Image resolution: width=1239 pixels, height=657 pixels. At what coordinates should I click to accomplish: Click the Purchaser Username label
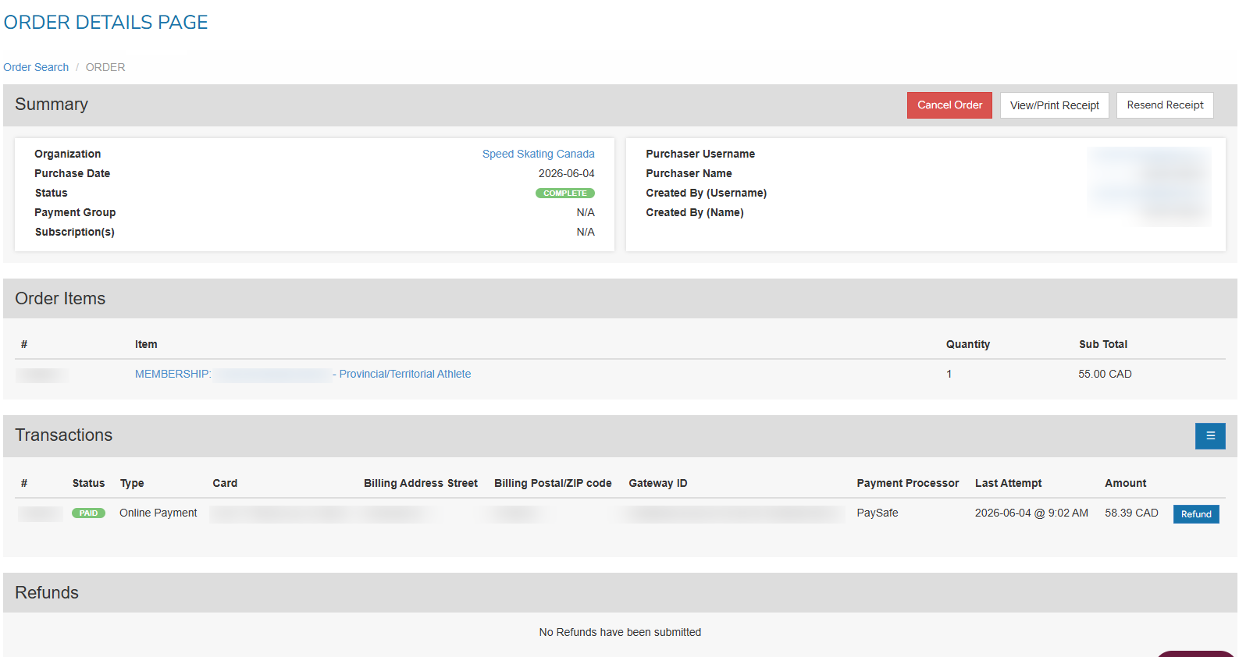[700, 154]
